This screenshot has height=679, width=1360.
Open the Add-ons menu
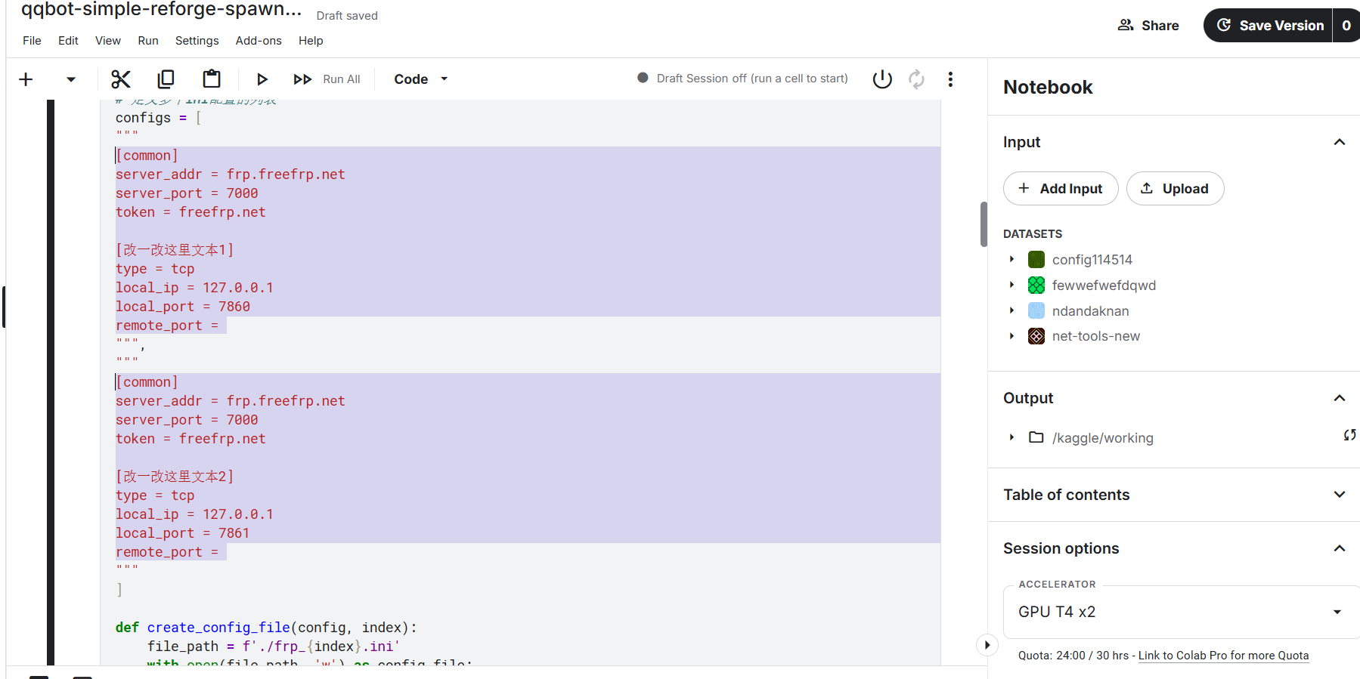pyautogui.click(x=259, y=41)
